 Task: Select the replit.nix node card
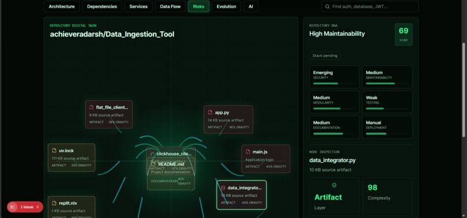(x=71, y=207)
